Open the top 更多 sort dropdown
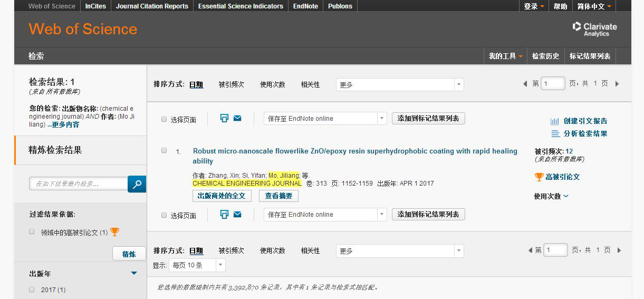Screen dimensions: 644x299 click(x=399, y=84)
